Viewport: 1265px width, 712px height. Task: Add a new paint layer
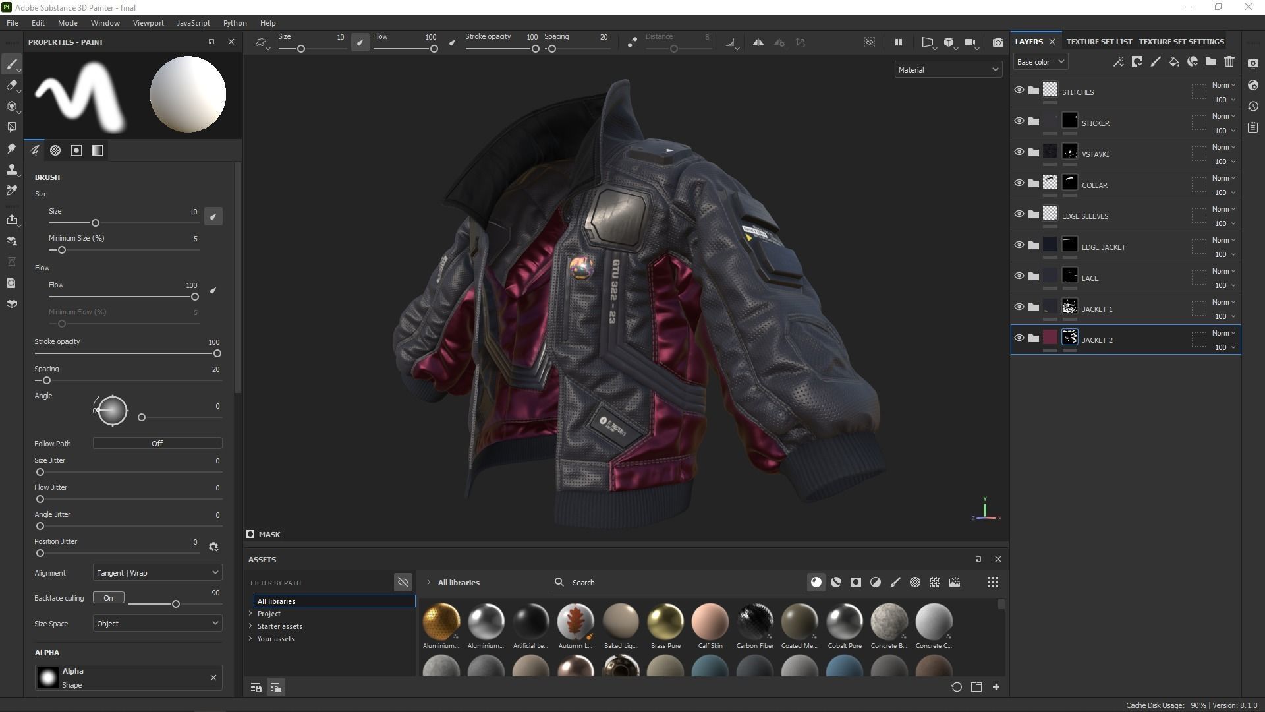coord(1156,62)
